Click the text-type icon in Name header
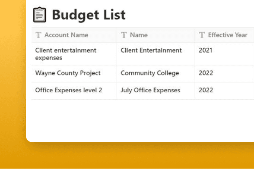The image size is (254, 169). tap(124, 35)
